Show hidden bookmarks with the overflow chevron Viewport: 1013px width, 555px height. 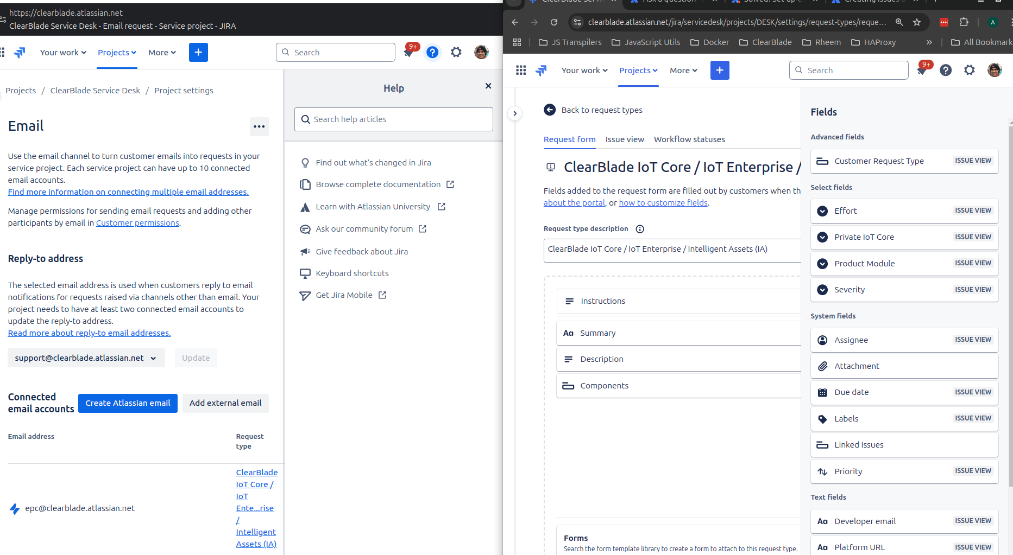tap(929, 42)
